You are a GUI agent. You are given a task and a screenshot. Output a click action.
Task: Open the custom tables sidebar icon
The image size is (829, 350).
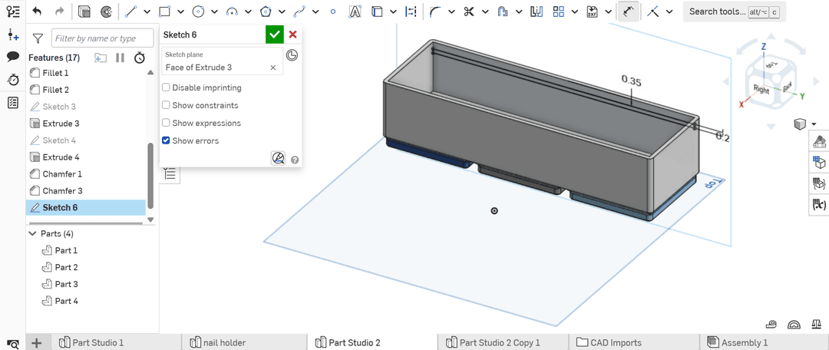13,103
